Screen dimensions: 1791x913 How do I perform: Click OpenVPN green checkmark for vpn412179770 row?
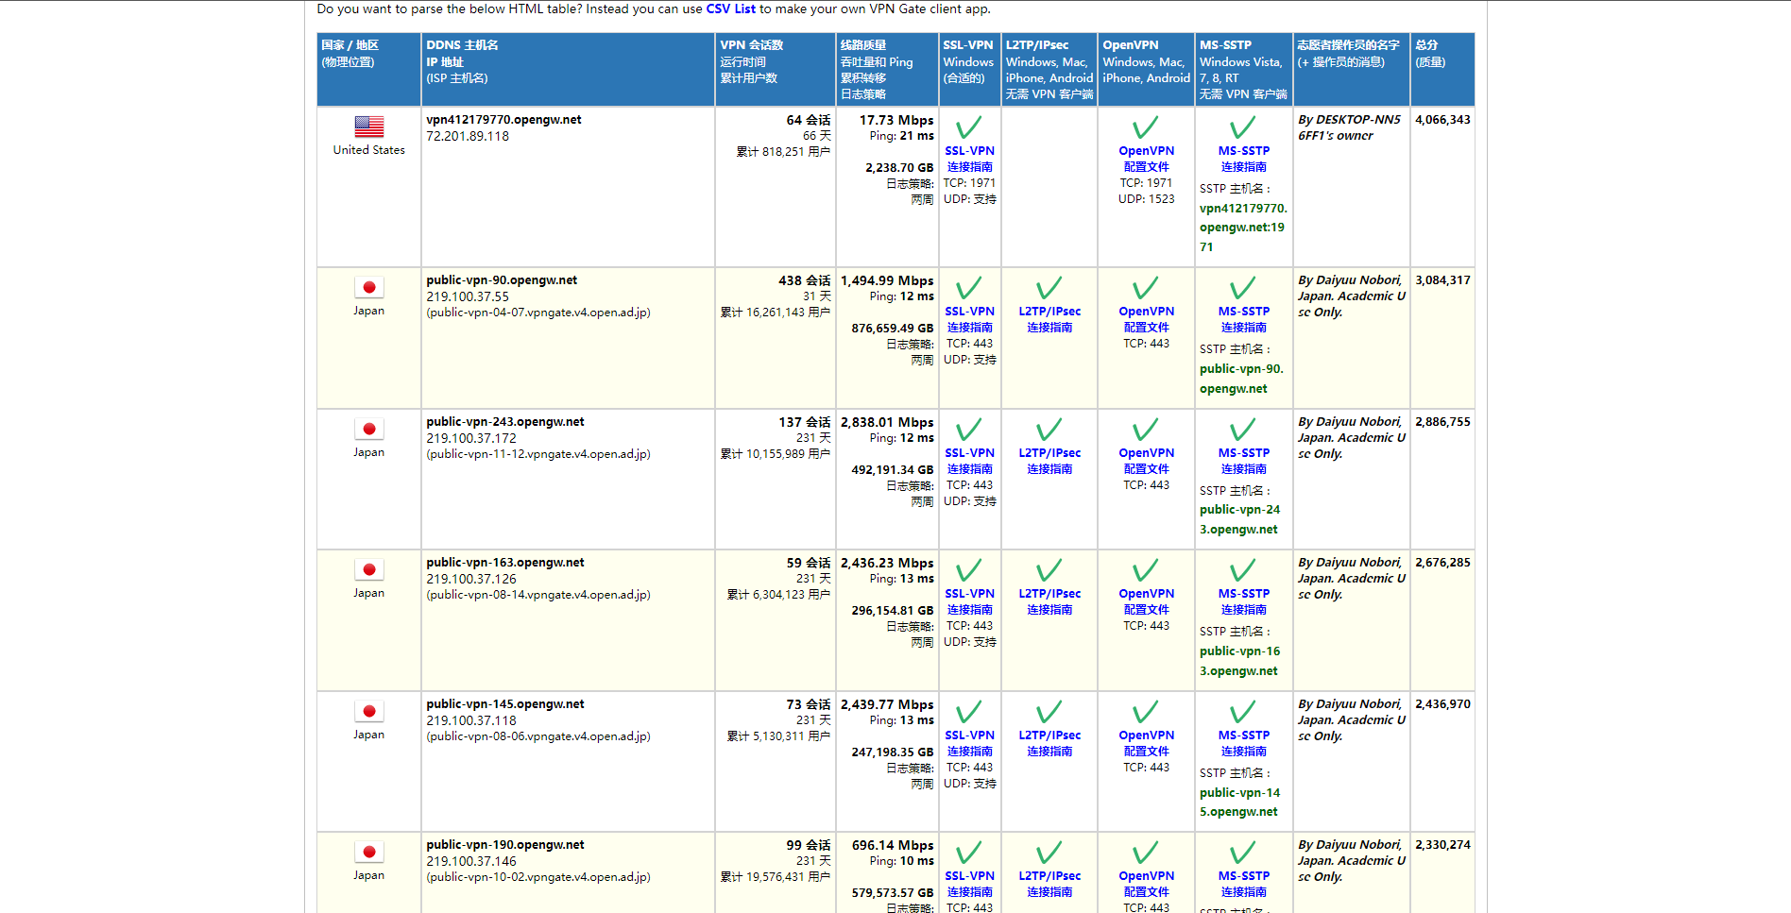[1146, 127]
